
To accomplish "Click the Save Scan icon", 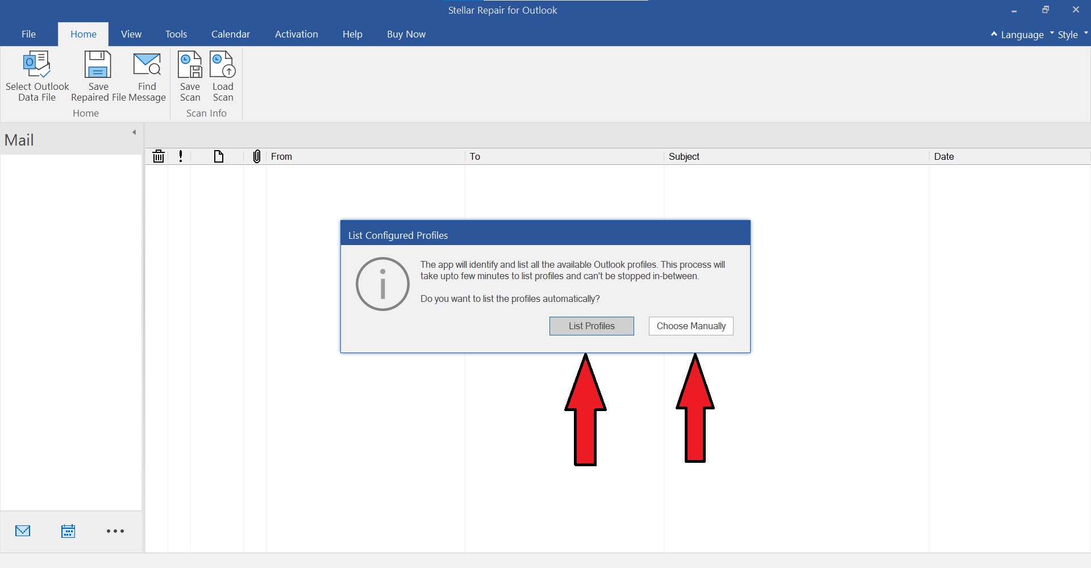I will click(190, 64).
